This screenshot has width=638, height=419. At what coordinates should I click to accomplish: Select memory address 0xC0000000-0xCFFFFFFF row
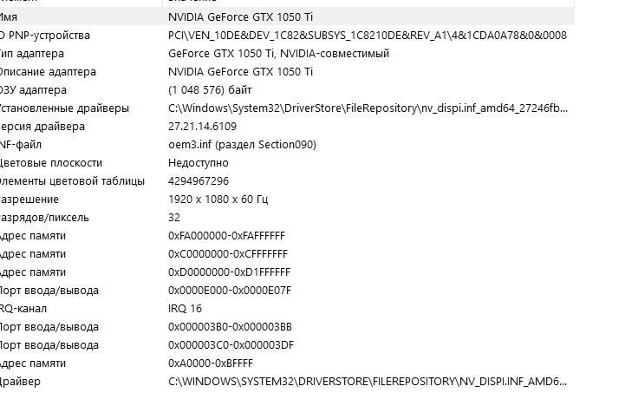(287, 254)
